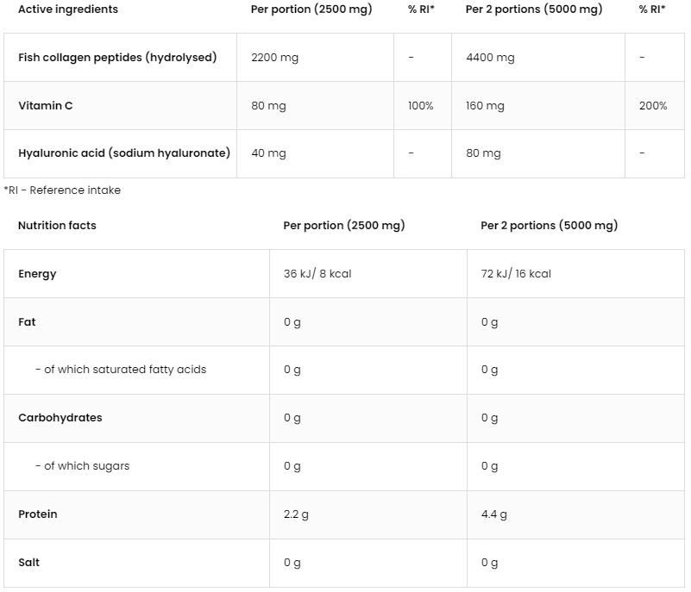Select the Hyaluronic acid row label
This screenshot has height=592, width=691.
click(124, 153)
